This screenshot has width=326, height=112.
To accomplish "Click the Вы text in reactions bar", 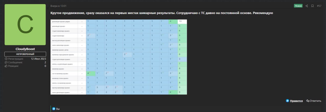I will click(58, 109).
